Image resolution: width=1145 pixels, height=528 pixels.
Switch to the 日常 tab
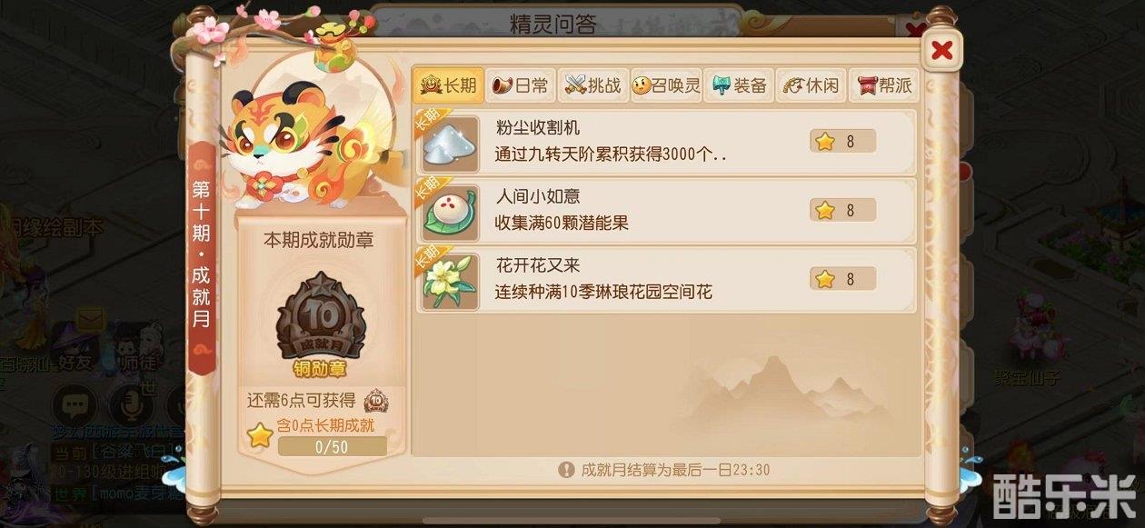pos(520,85)
